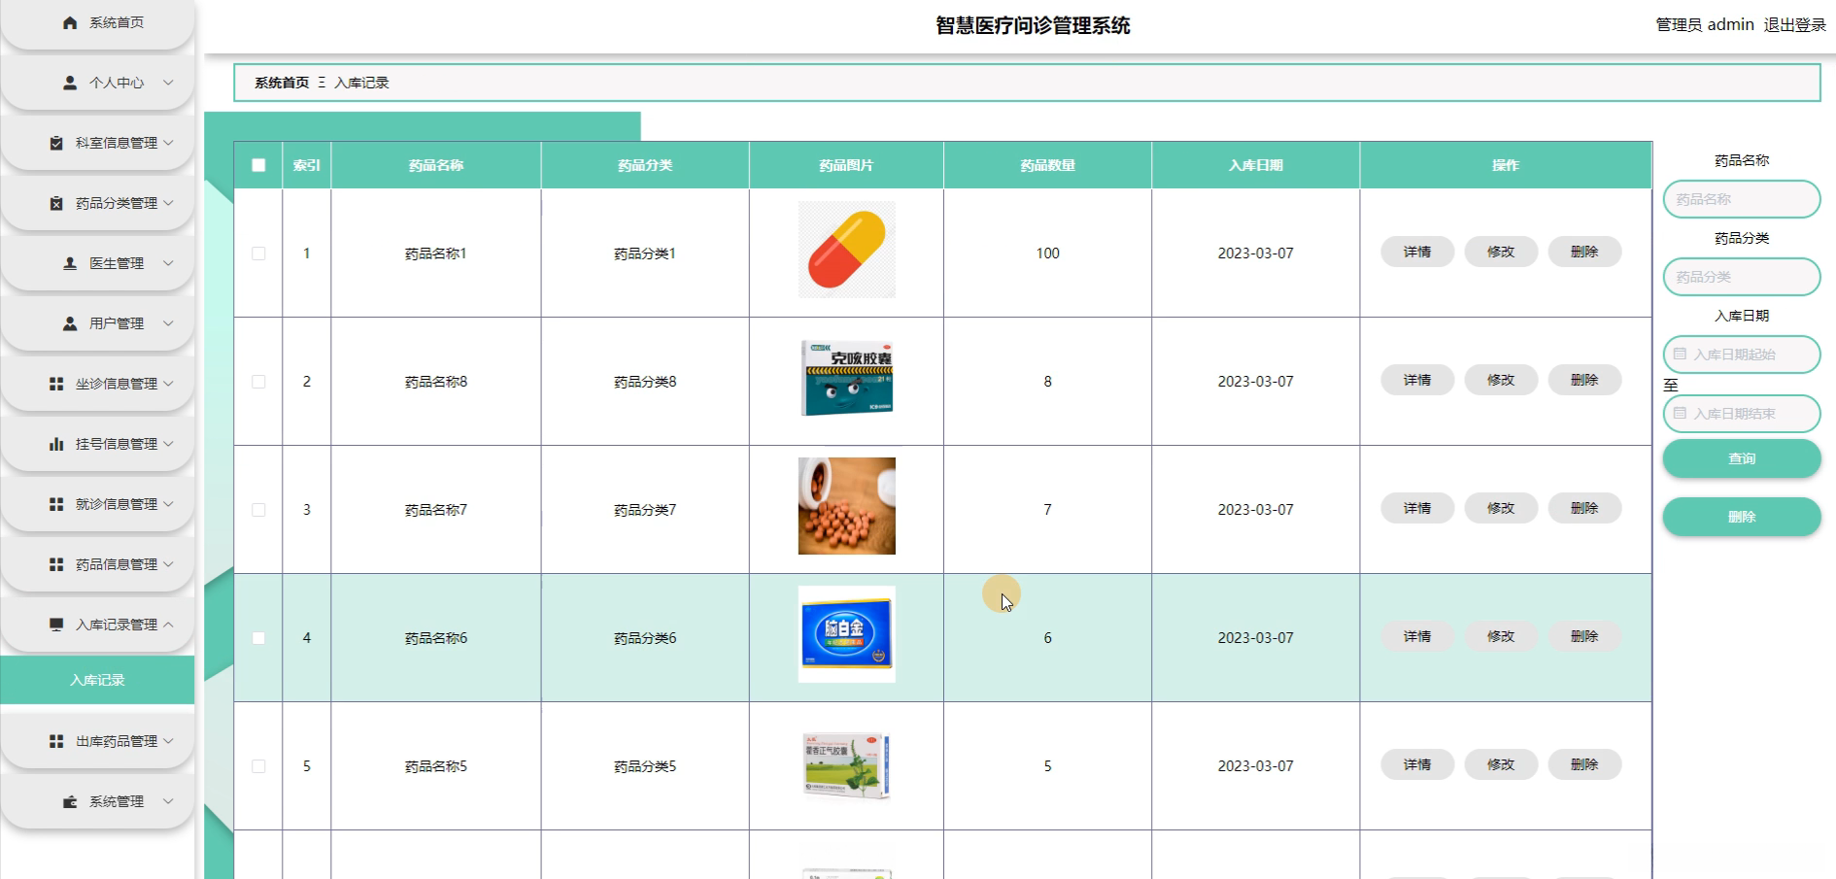1836x879 pixels.
Task: Click the 入库日期起始 date field
Action: [x=1742, y=355]
